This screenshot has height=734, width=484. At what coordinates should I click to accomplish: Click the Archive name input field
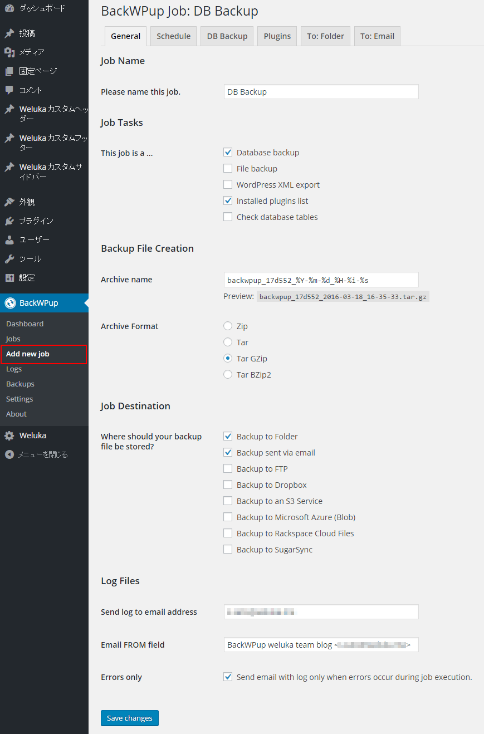(321, 280)
